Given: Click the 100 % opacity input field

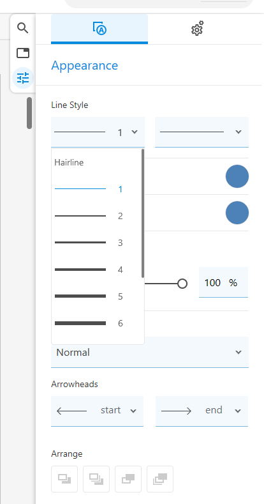Looking at the screenshot, I should [223, 282].
